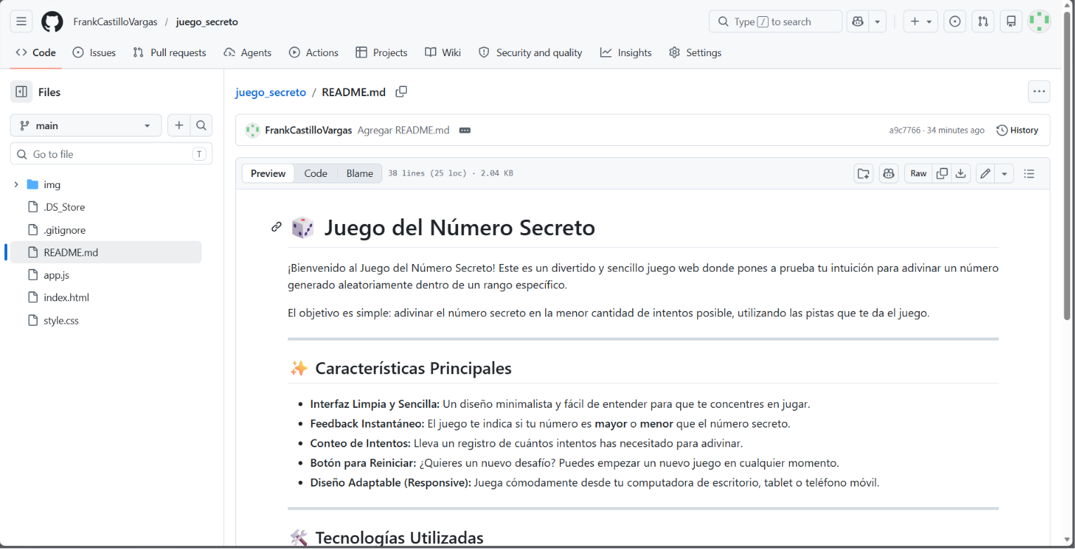1075x549 pixels.
Task: Open the create new plus dropdown
Action: click(920, 22)
